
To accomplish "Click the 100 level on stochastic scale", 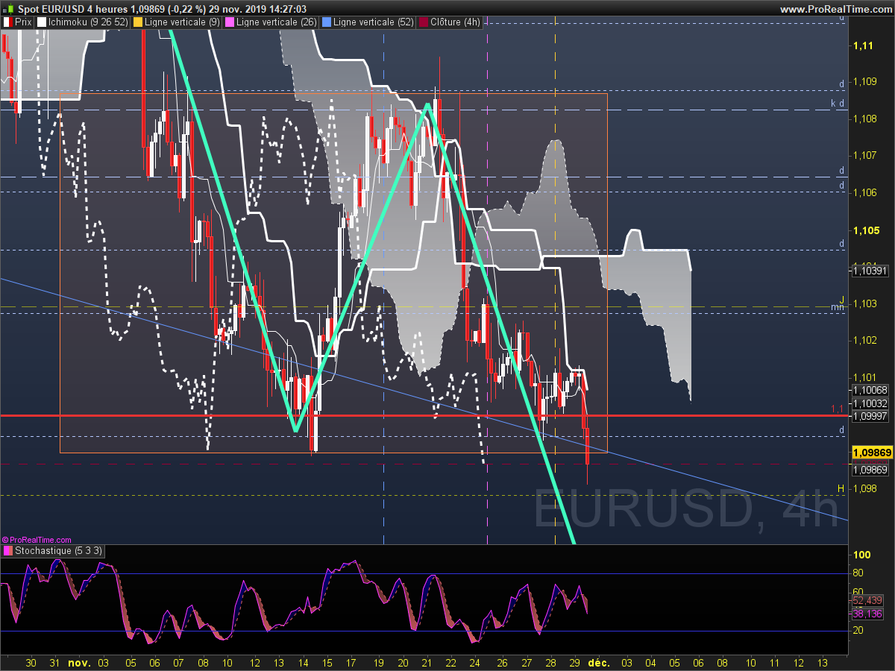I will tap(862, 555).
